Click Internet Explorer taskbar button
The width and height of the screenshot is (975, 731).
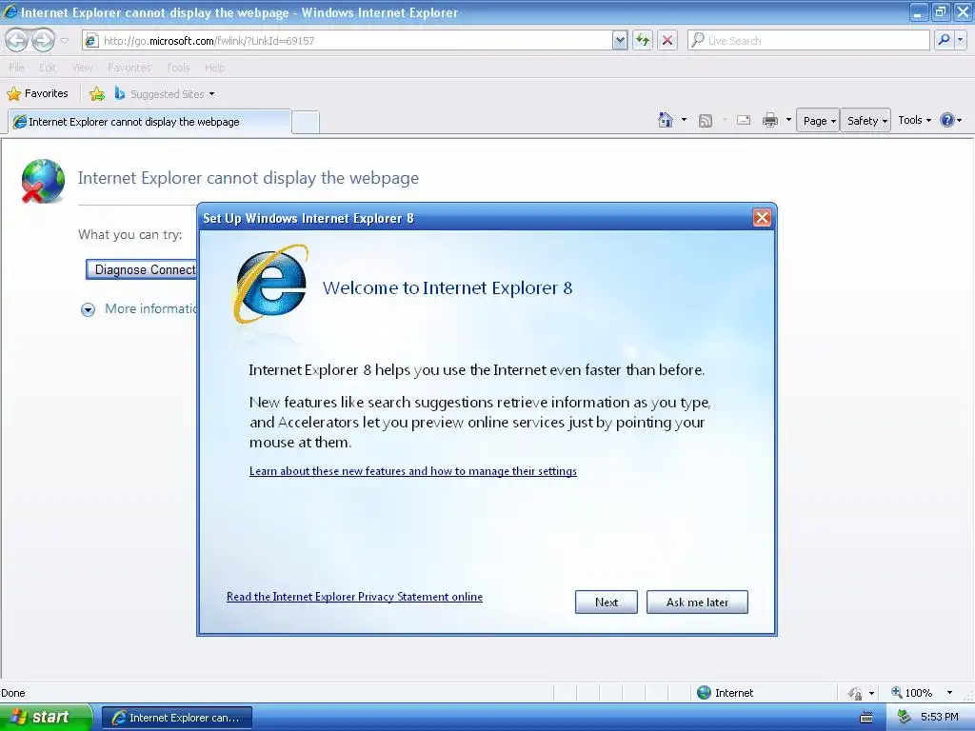[x=176, y=718]
